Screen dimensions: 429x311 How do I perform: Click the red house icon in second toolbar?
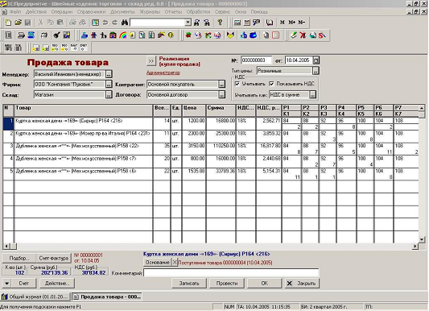[113, 35]
